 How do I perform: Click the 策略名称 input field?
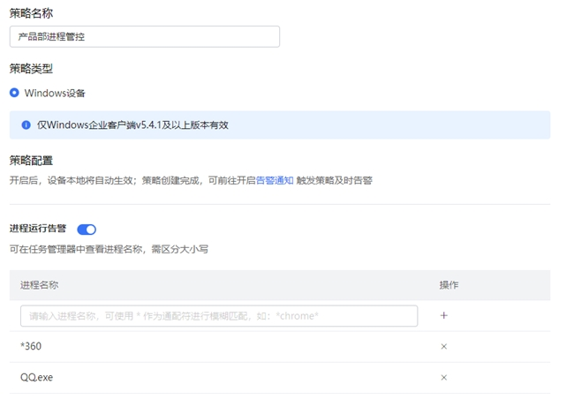pyautogui.click(x=145, y=36)
